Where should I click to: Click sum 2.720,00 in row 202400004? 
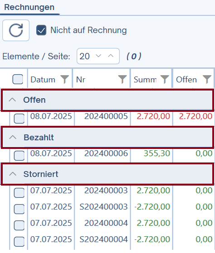click(x=153, y=223)
